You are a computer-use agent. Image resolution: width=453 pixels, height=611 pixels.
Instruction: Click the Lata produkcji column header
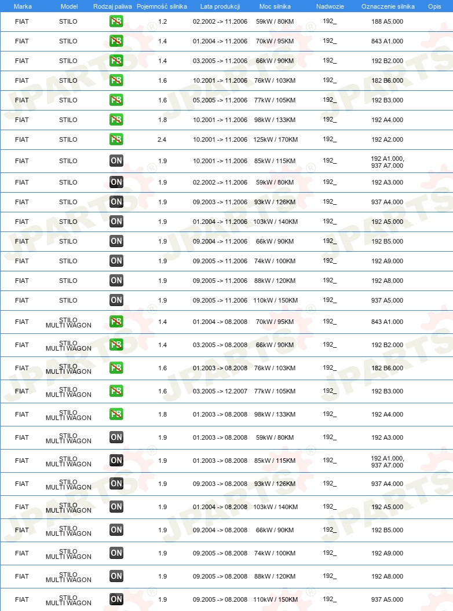click(220, 6)
